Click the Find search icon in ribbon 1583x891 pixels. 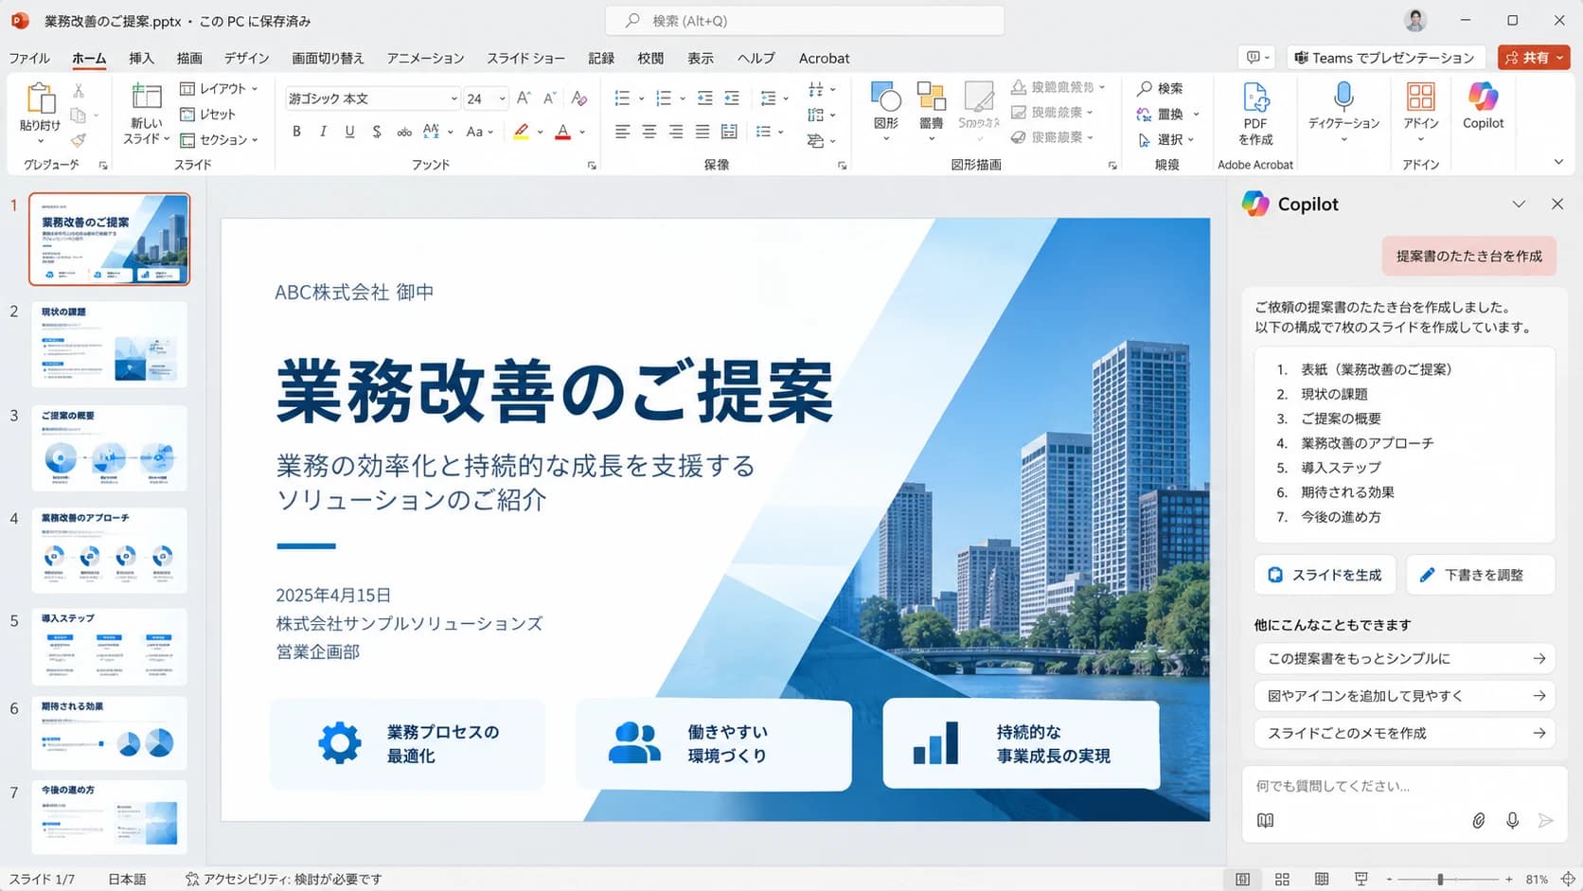coord(1145,88)
